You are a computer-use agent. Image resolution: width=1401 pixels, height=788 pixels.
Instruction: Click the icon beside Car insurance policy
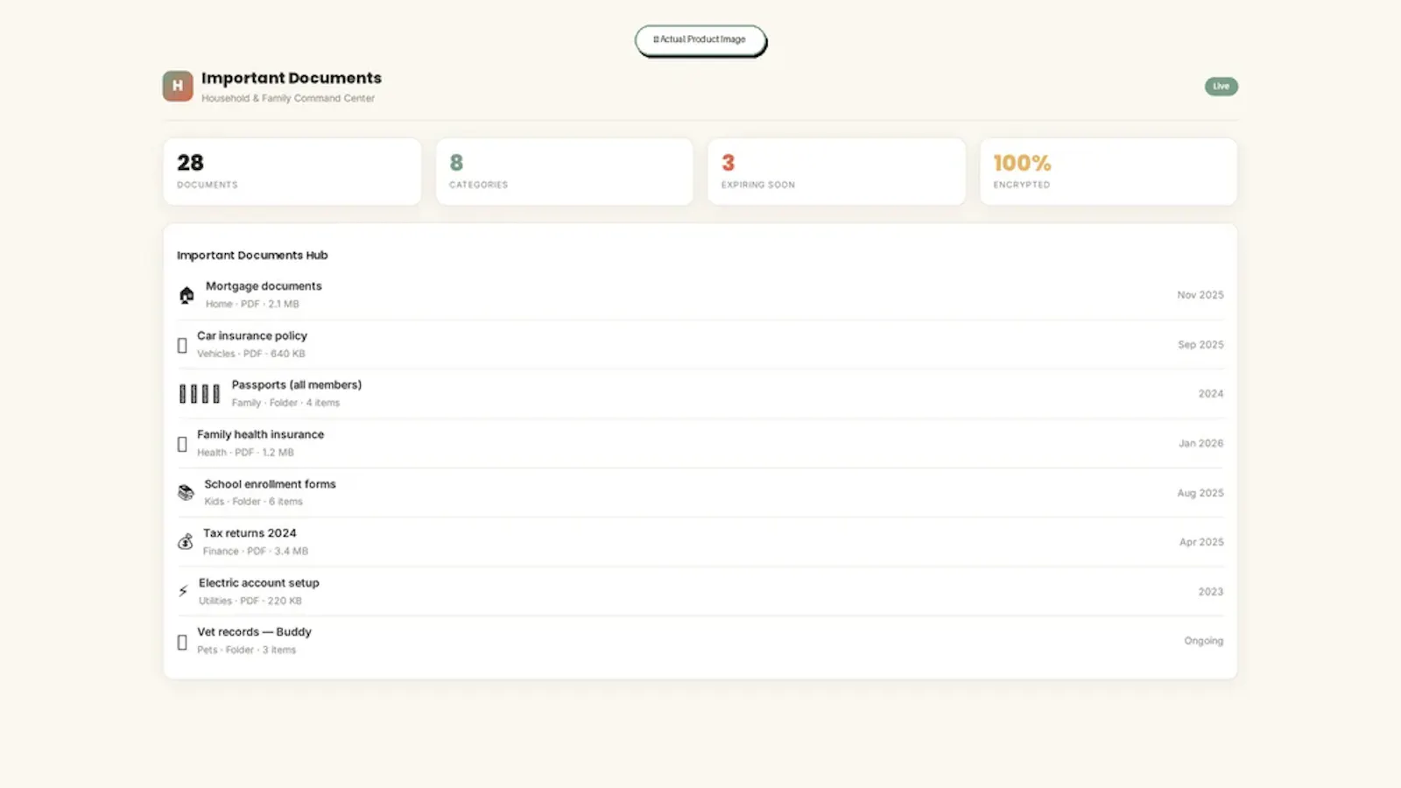(182, 345)
